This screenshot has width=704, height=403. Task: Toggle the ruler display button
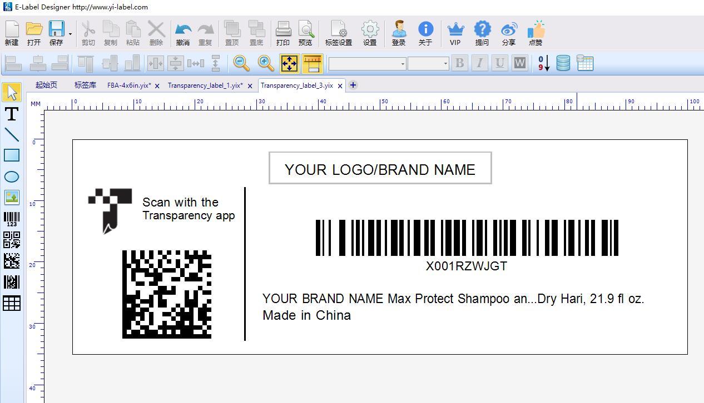click(x=313, y=63)
